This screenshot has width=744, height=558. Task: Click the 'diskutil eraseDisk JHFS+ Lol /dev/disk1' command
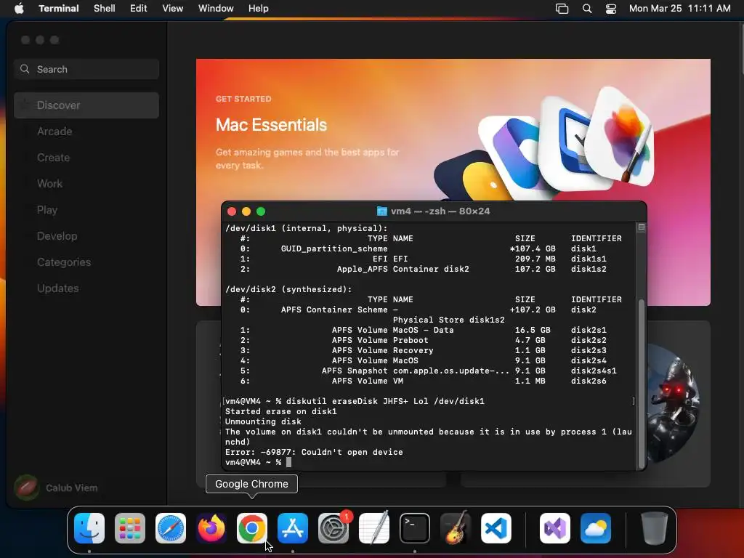(x=385, y=401)
